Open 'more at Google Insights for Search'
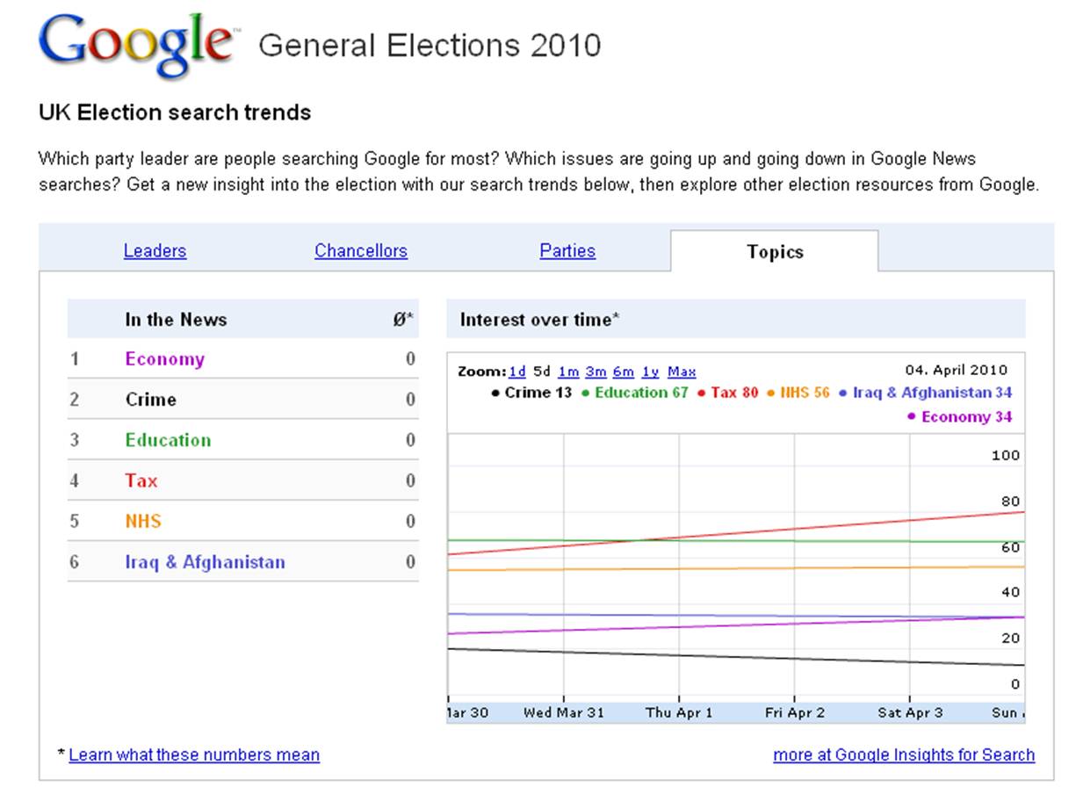This screenshot has height=794, width=1083. (904, 754)
